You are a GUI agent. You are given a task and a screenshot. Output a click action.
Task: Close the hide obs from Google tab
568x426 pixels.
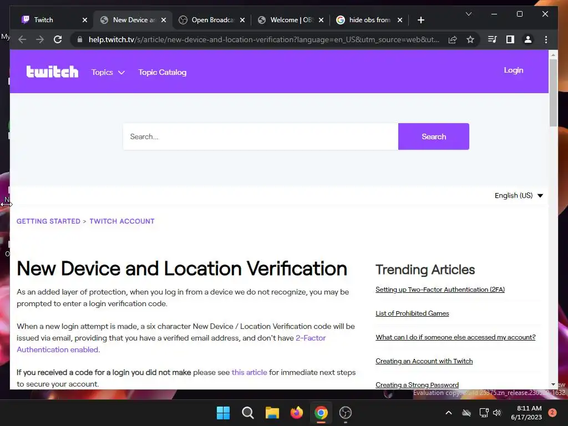pos(400,20)
